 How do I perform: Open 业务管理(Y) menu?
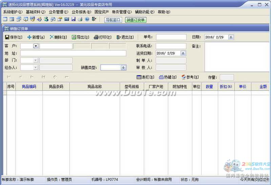(x=59, y=12)
